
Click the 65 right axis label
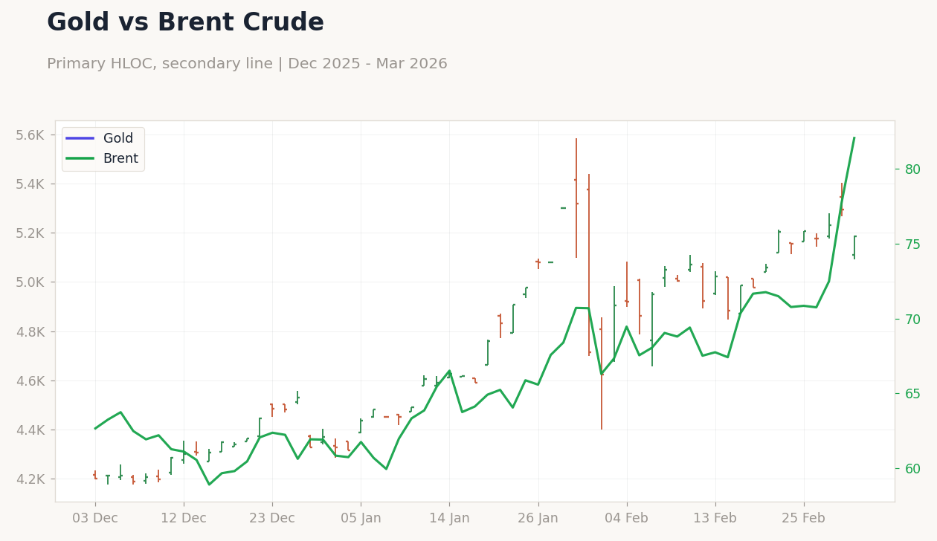[912, 393]
